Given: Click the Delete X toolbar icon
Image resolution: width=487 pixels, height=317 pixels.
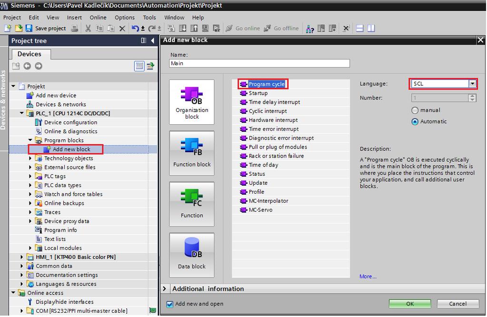Looking at the screenshot, I should pyautogui.click(x=122, y=28).
